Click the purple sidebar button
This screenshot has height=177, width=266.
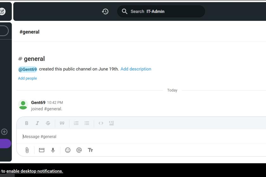[x=5, y=143]
